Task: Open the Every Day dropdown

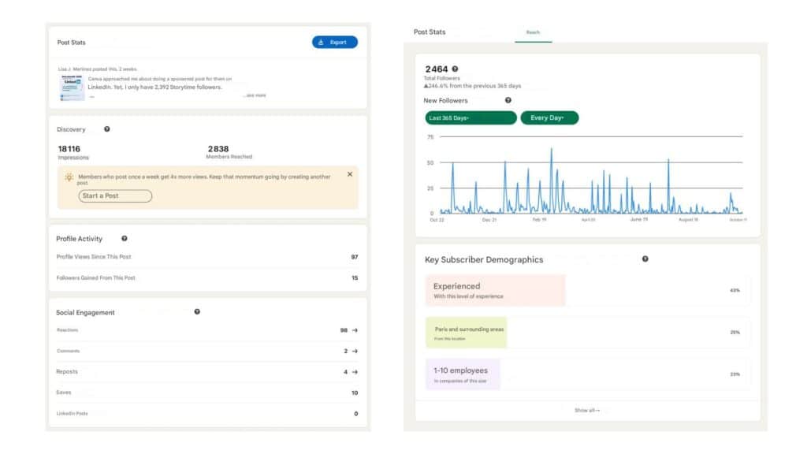Action: 549,118
